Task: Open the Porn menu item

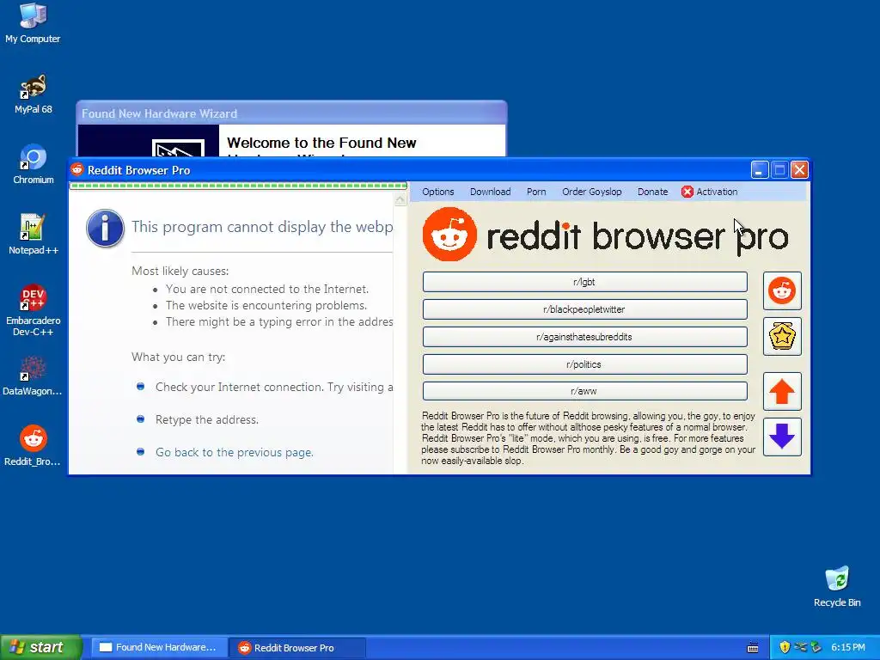Action: click(x=536, y=192)
